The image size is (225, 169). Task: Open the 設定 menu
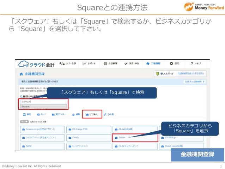(174, 64)
